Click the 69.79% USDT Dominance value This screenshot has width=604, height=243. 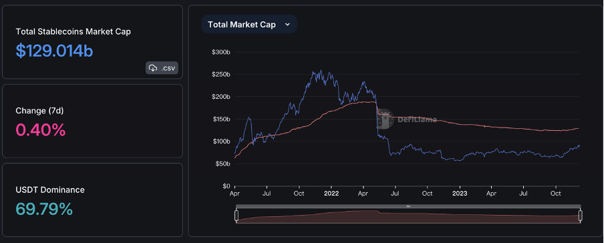point(44,209)
